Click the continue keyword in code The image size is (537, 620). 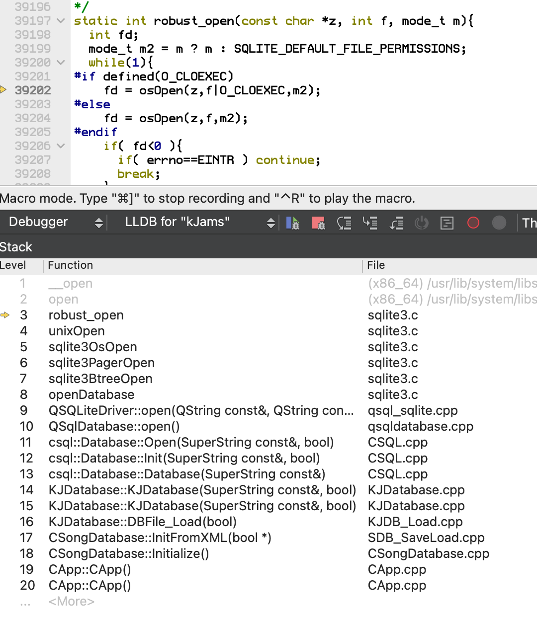click(x=285, y=160)
